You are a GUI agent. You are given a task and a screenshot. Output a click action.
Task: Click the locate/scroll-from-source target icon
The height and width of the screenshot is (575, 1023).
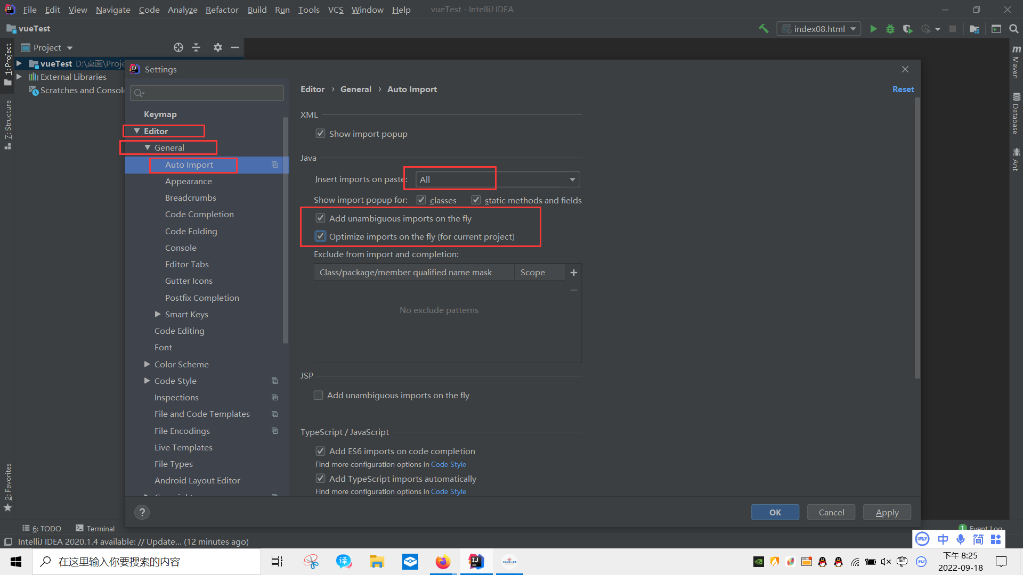(178, 47)
